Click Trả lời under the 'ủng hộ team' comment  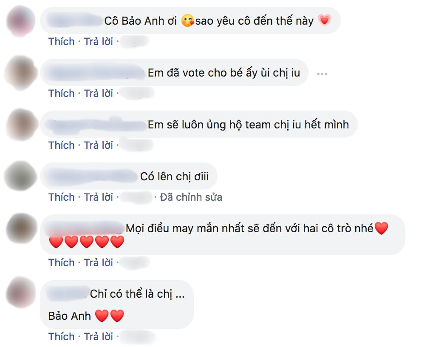click(x=99, y=145)
